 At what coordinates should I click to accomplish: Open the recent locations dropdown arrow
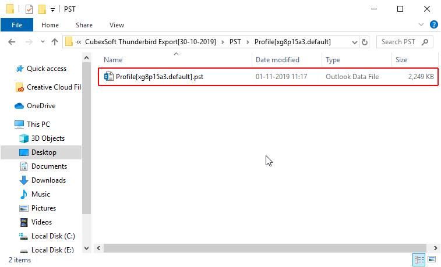(43, 42)
